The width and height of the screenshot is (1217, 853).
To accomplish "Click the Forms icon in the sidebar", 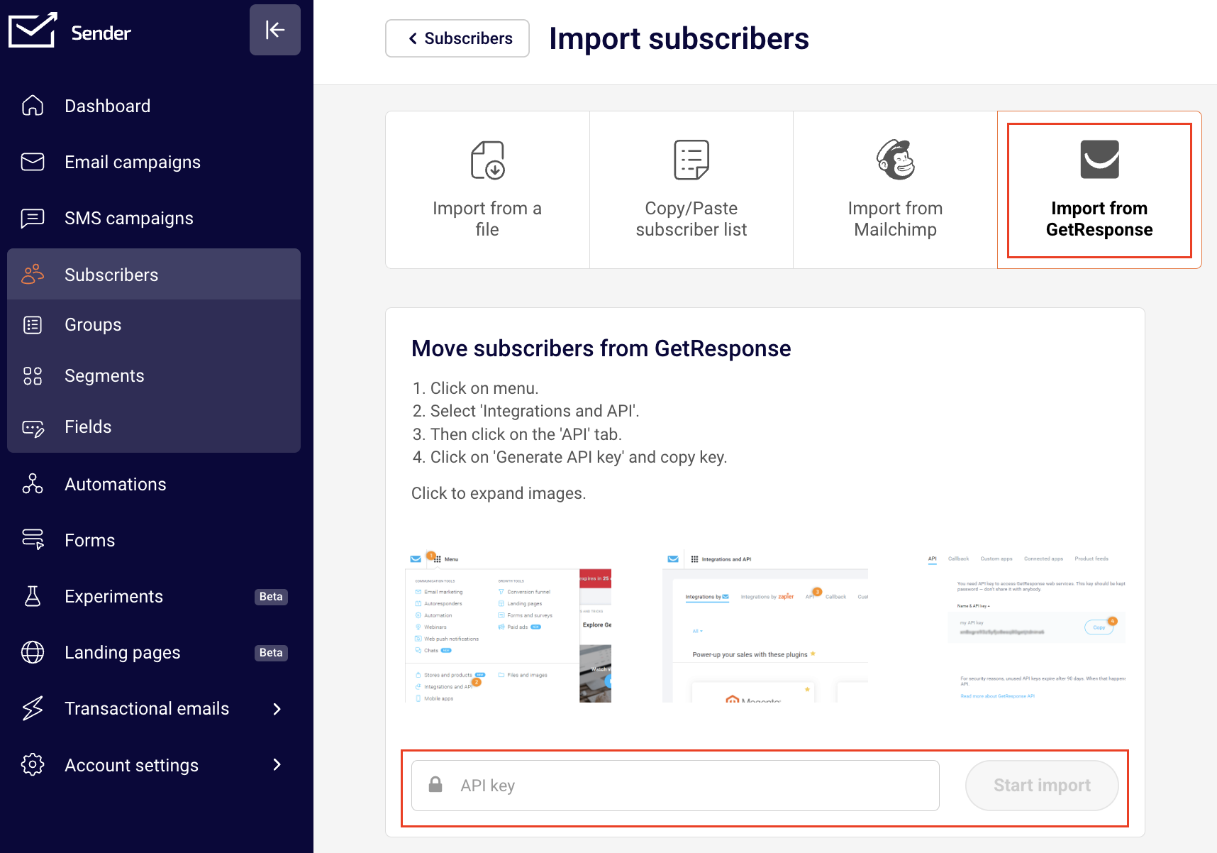I will pyautogui.click(x=33, y=540).
